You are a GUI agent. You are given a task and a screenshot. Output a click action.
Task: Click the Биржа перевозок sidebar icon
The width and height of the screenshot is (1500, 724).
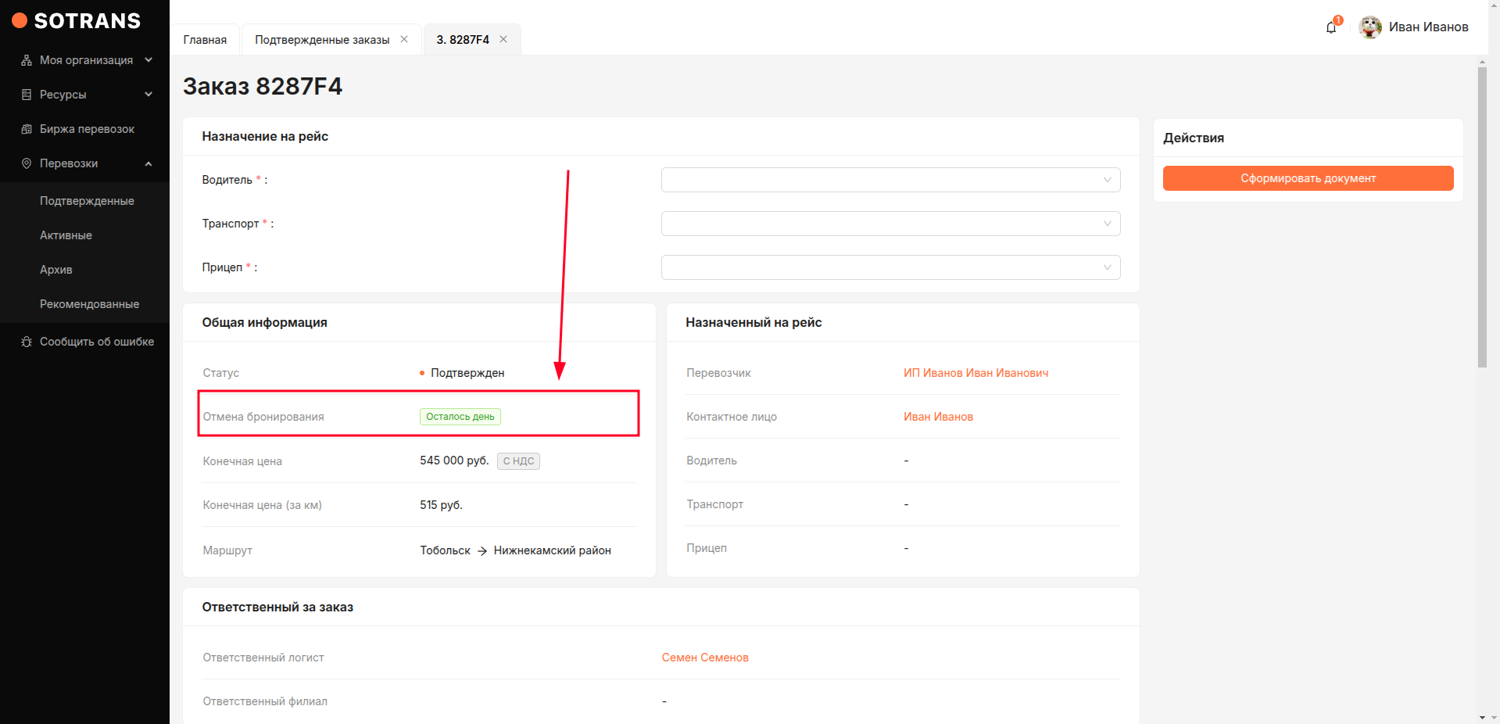27,129
